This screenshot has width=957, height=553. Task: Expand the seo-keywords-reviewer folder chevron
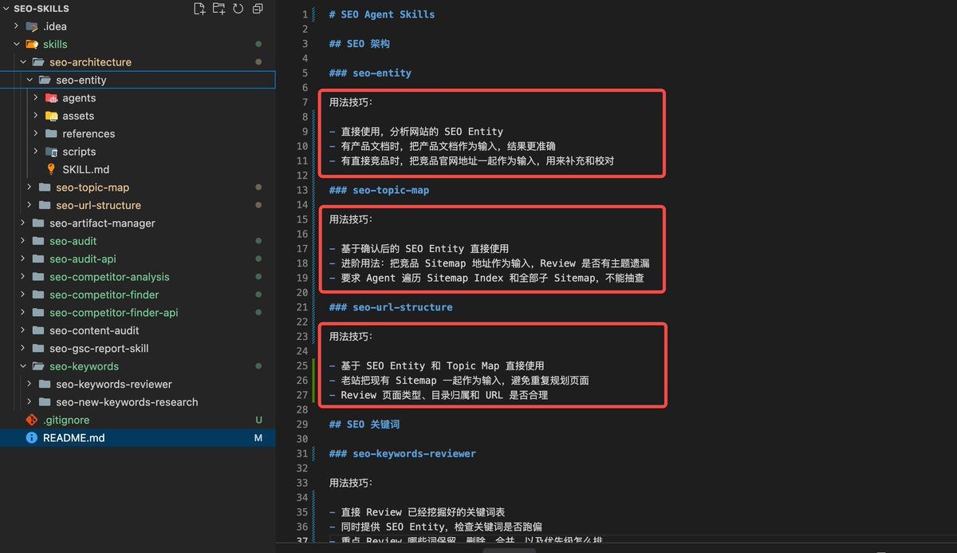30,384
